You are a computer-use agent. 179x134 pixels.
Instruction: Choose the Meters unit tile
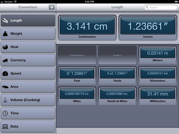coord(158,55)
